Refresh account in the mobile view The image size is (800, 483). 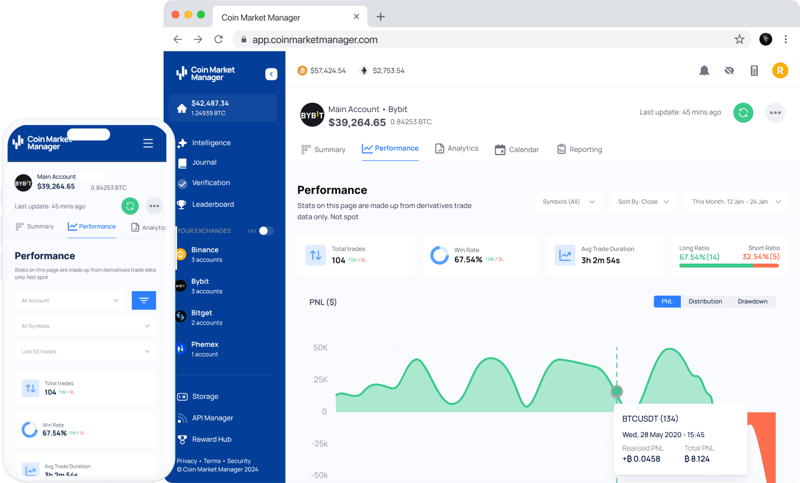point(130,206)
